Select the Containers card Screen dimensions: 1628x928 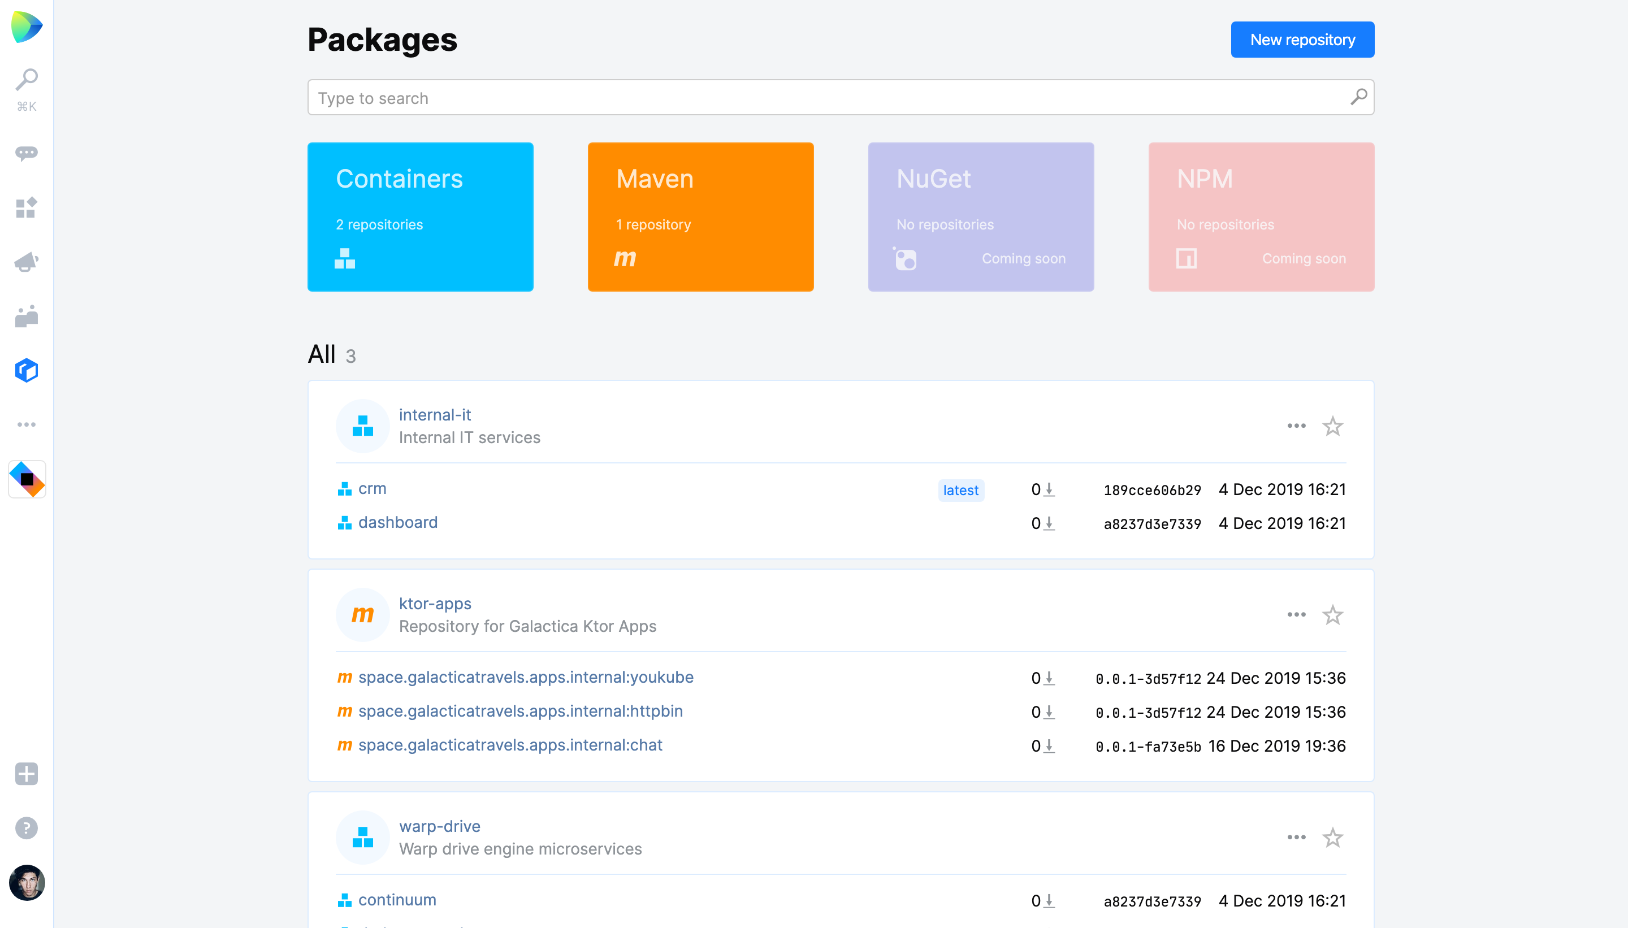(420, 216)
